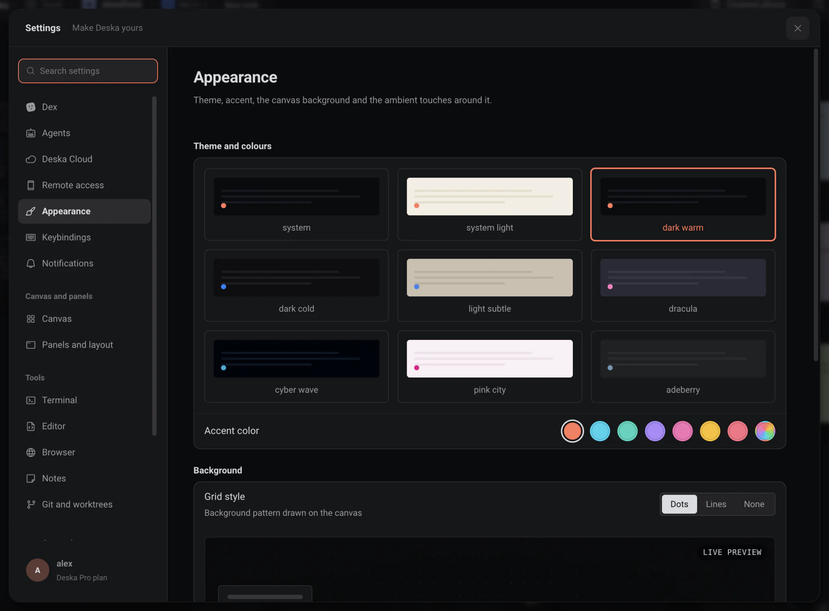Click the Terminal prompt icon

(31, 400)
